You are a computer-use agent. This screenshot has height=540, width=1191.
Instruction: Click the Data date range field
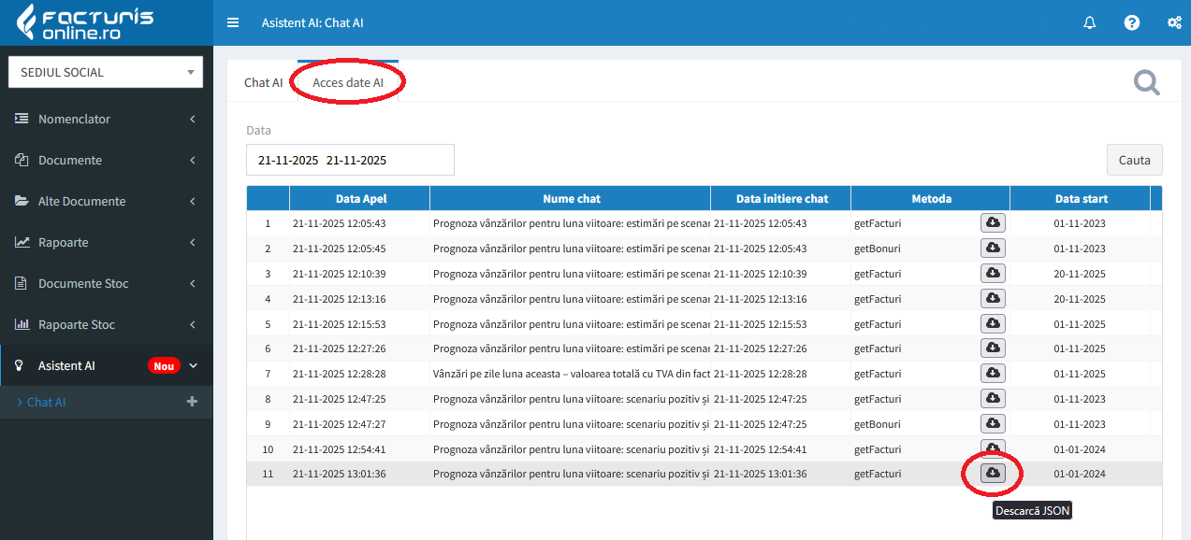350,160
